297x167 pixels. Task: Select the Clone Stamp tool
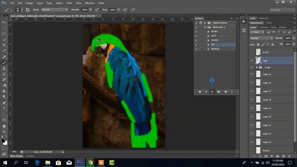tap(4, 68)
